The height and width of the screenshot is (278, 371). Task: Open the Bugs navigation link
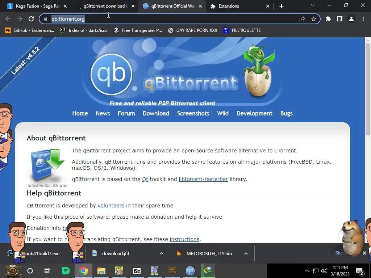(286, 113)
